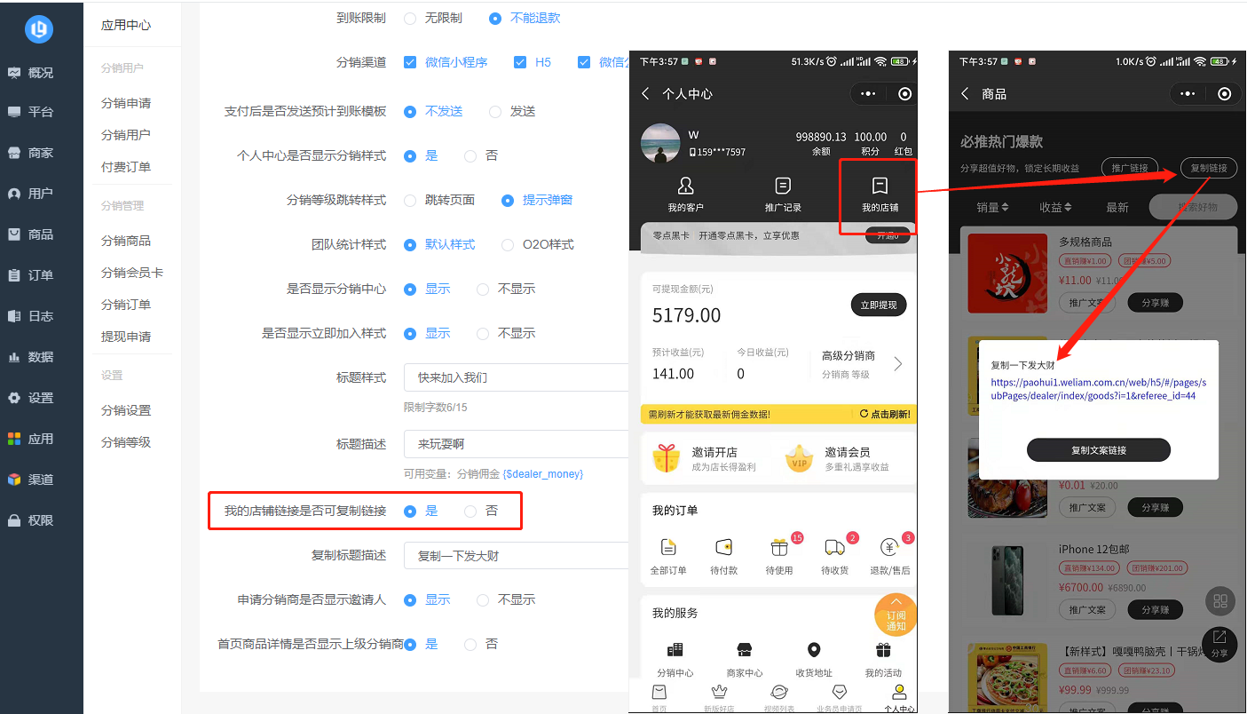Select O2O样式 team statistics radio

[508, 244]
